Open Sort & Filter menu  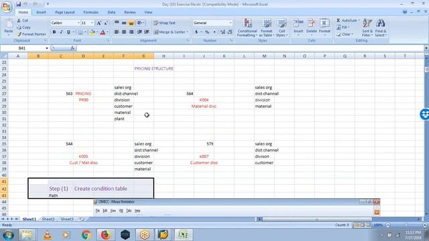(x=367, y=27)
